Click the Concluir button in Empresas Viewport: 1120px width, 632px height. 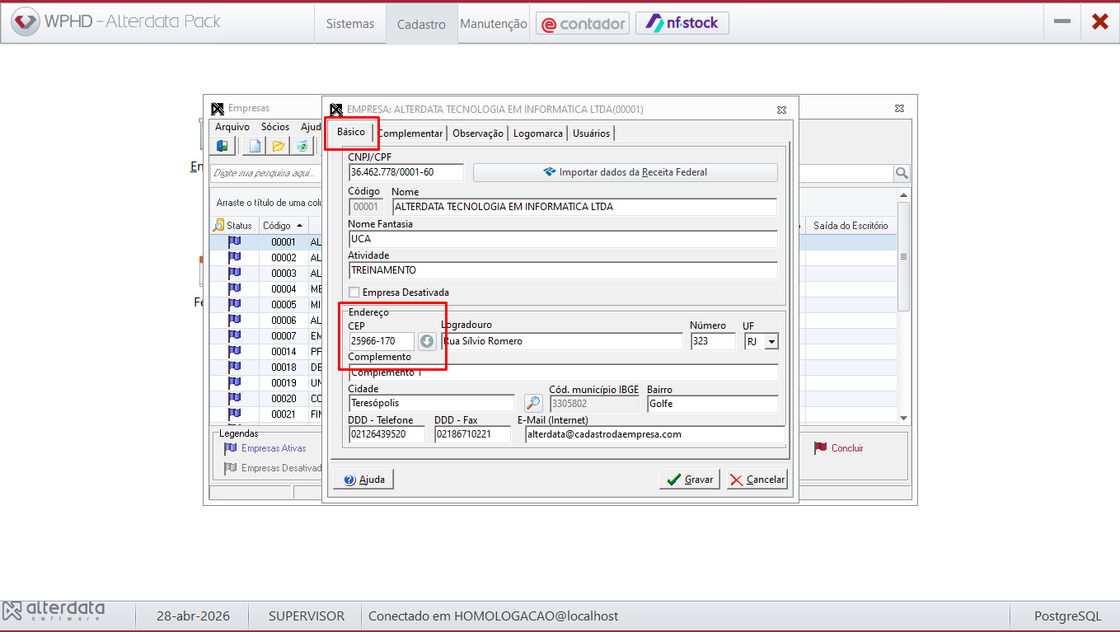coord(839,448)
